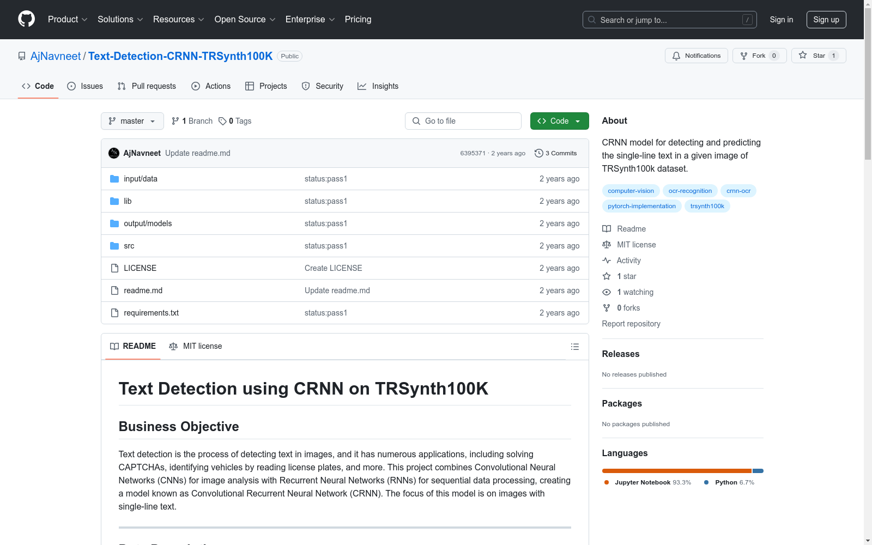Open the Pull requests tab
Image resolution: width=872 pixels, height=545 pixels.
pyautogui.click(x=147, y=86)
